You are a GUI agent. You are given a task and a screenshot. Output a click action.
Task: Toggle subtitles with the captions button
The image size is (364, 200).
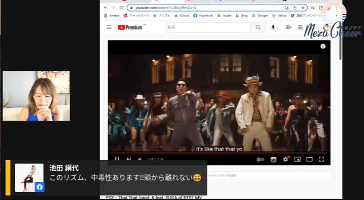tap(273, 159)
